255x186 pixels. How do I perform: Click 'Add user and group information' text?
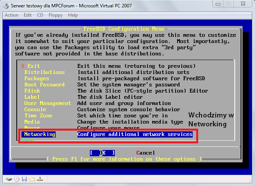pos(124,103)
